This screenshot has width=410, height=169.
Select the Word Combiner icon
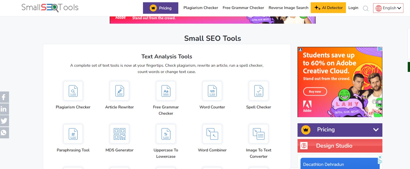tap(212, 134)
